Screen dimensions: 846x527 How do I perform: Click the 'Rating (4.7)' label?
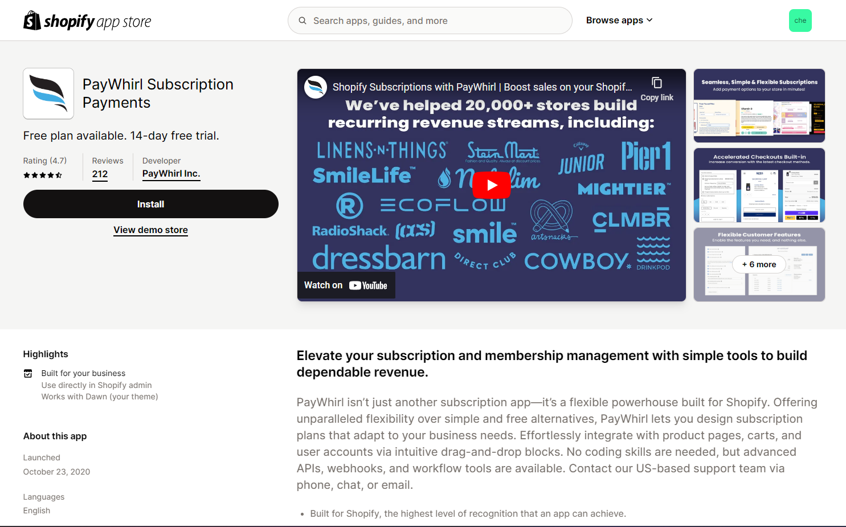pos(45,161)
